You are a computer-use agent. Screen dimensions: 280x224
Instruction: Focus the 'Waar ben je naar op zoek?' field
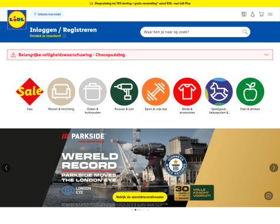(195, 32)
